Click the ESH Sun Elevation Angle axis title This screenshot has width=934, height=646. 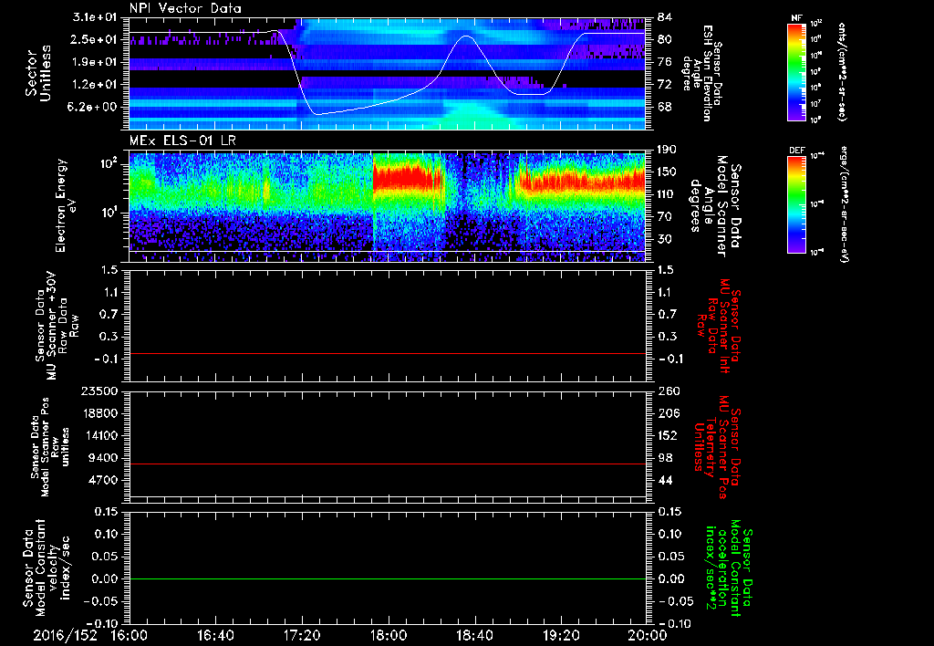(701, 73)
